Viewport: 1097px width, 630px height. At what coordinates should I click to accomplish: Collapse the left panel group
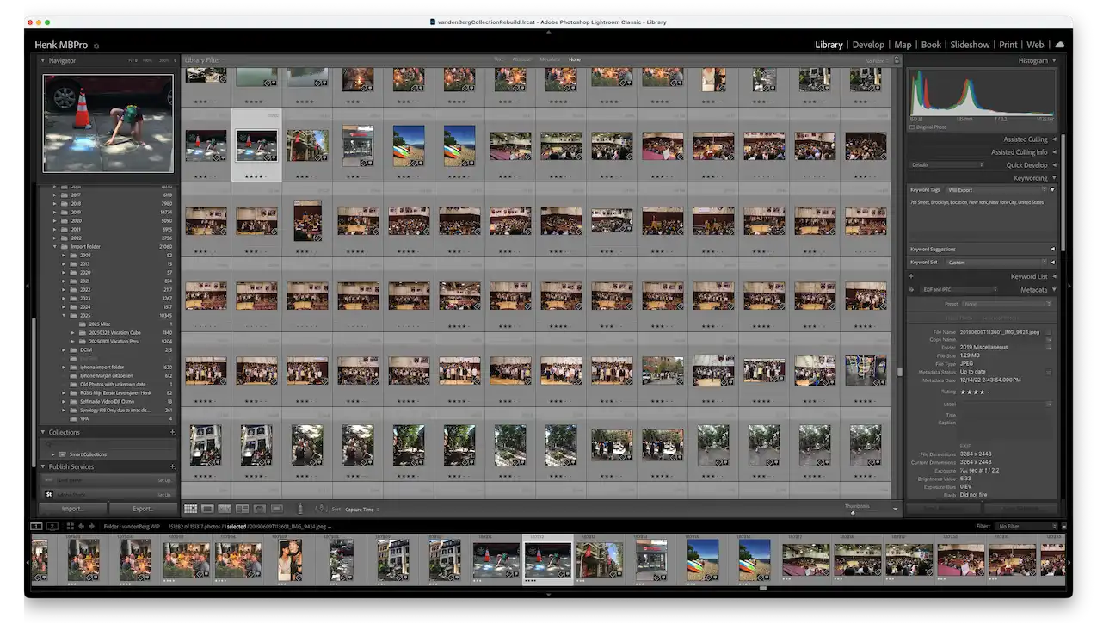28,286
